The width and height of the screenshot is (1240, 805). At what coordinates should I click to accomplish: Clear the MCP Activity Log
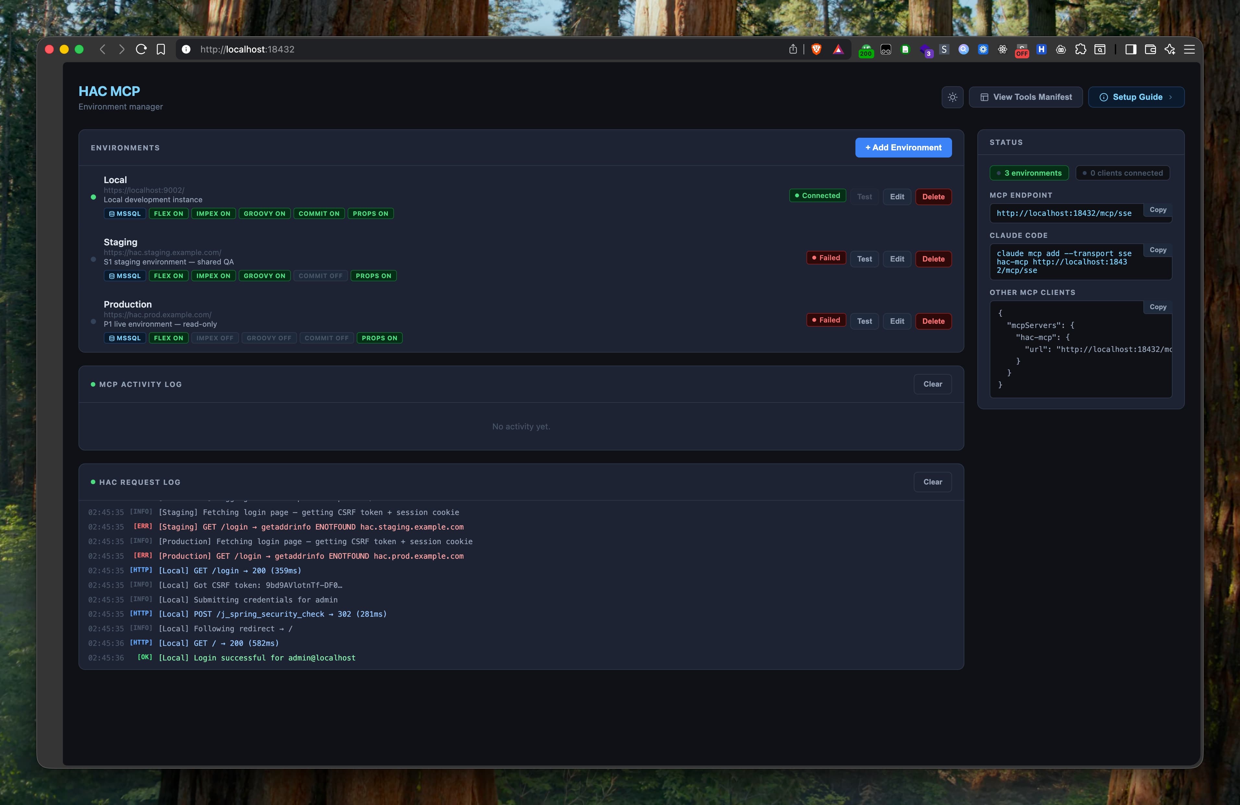[x=933, y=384]
